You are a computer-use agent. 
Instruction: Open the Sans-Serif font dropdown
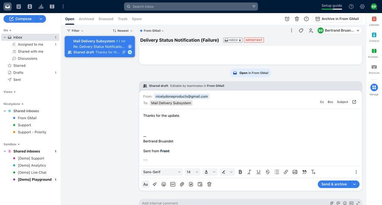click(x=162, y=172)
